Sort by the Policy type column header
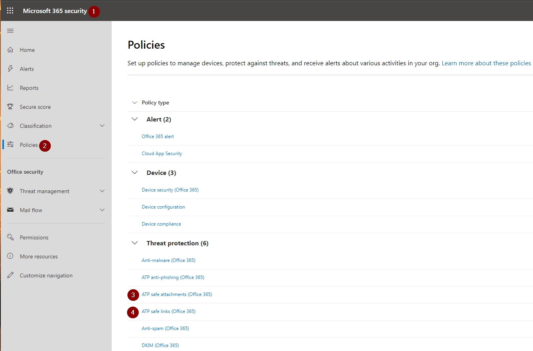Screen dimensions: 533x351 point(155,102)
